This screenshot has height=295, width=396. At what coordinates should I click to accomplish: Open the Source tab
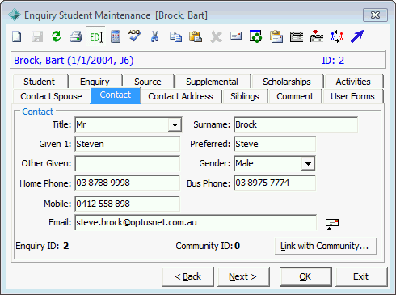tap(148, 82)
